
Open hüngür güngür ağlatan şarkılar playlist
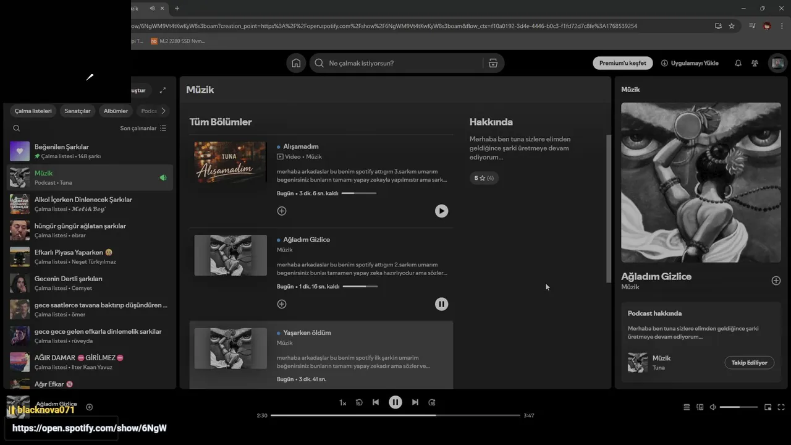click(x=90, y=231)
